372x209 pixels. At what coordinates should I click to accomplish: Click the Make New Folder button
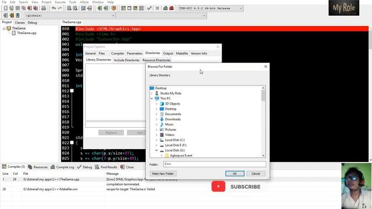163,174
